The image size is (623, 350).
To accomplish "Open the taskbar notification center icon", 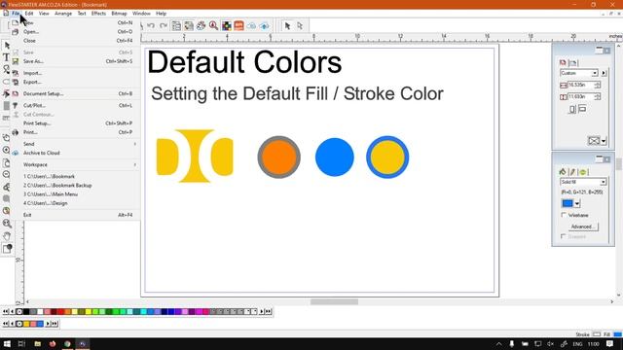I will [x=610, y=343].
